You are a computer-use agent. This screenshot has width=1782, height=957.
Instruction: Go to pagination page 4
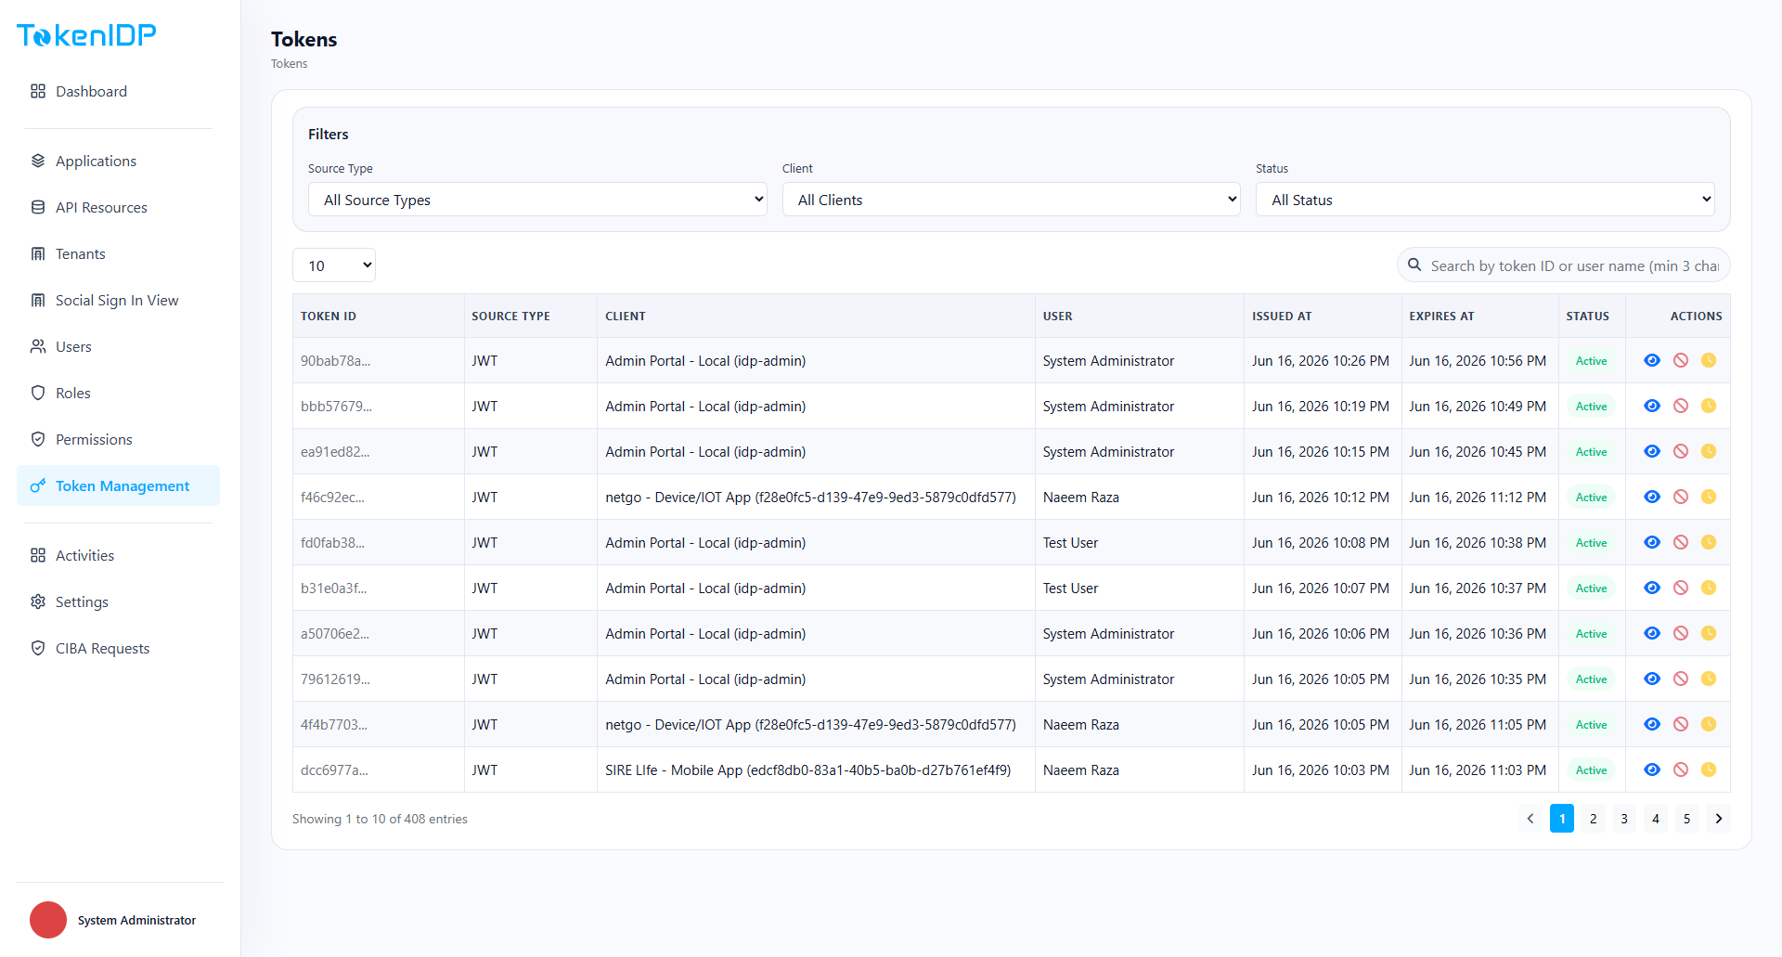tap(1656, 819)
